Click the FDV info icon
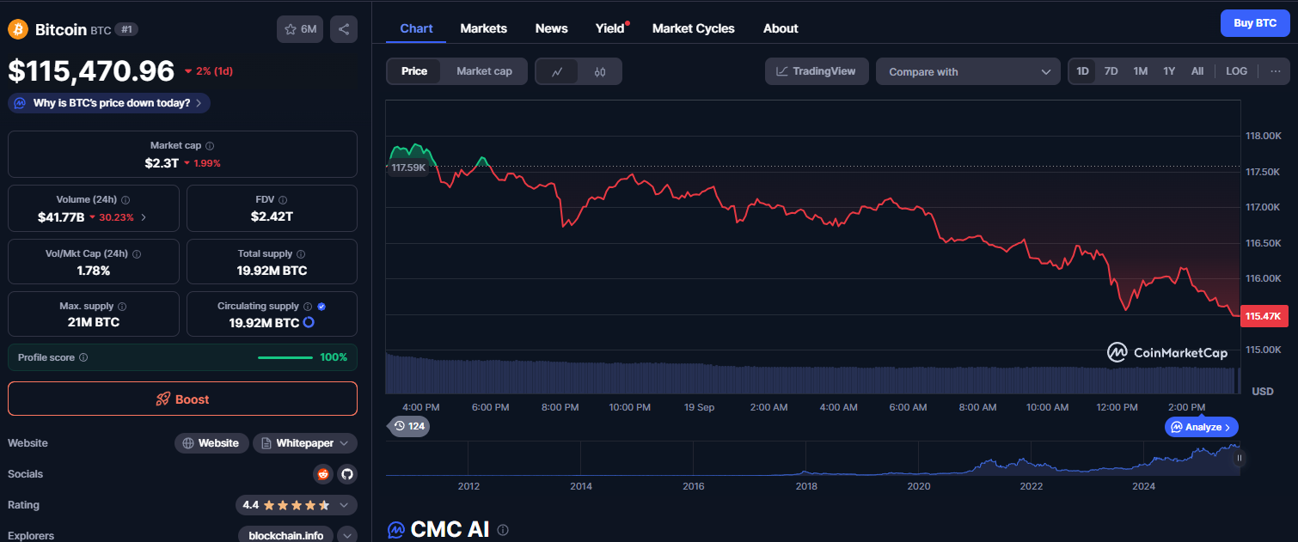 pos(284,199)
